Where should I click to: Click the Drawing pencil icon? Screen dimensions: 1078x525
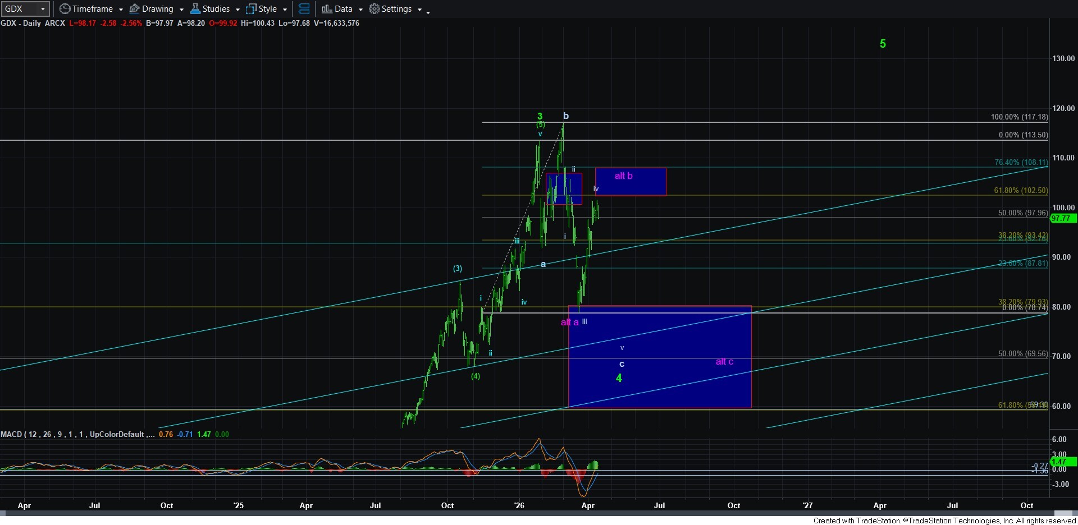(135, 9)
